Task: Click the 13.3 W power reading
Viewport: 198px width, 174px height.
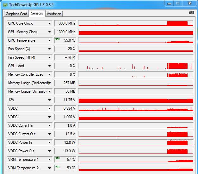Action: [65, 151]
